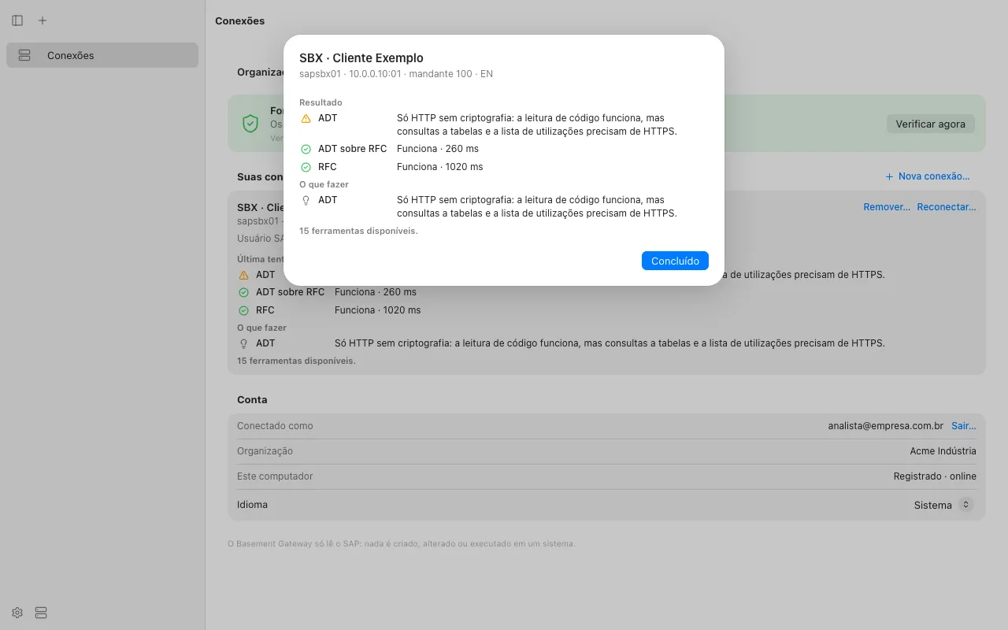The image size is (1008, 630).
Task: Click the Registrado · online status
Action: click(x=935, y=476)
